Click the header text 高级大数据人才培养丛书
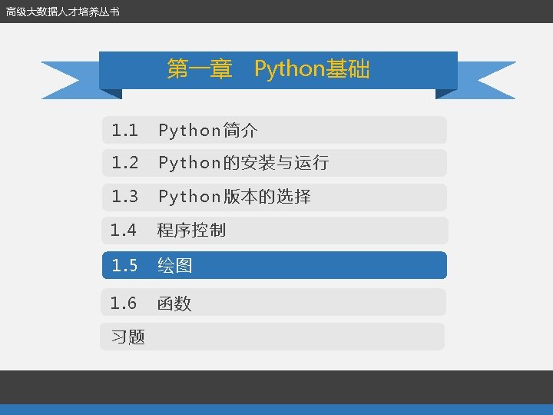Screen dimensions: 553x415 pyautogui.click(x=63, y=12)
